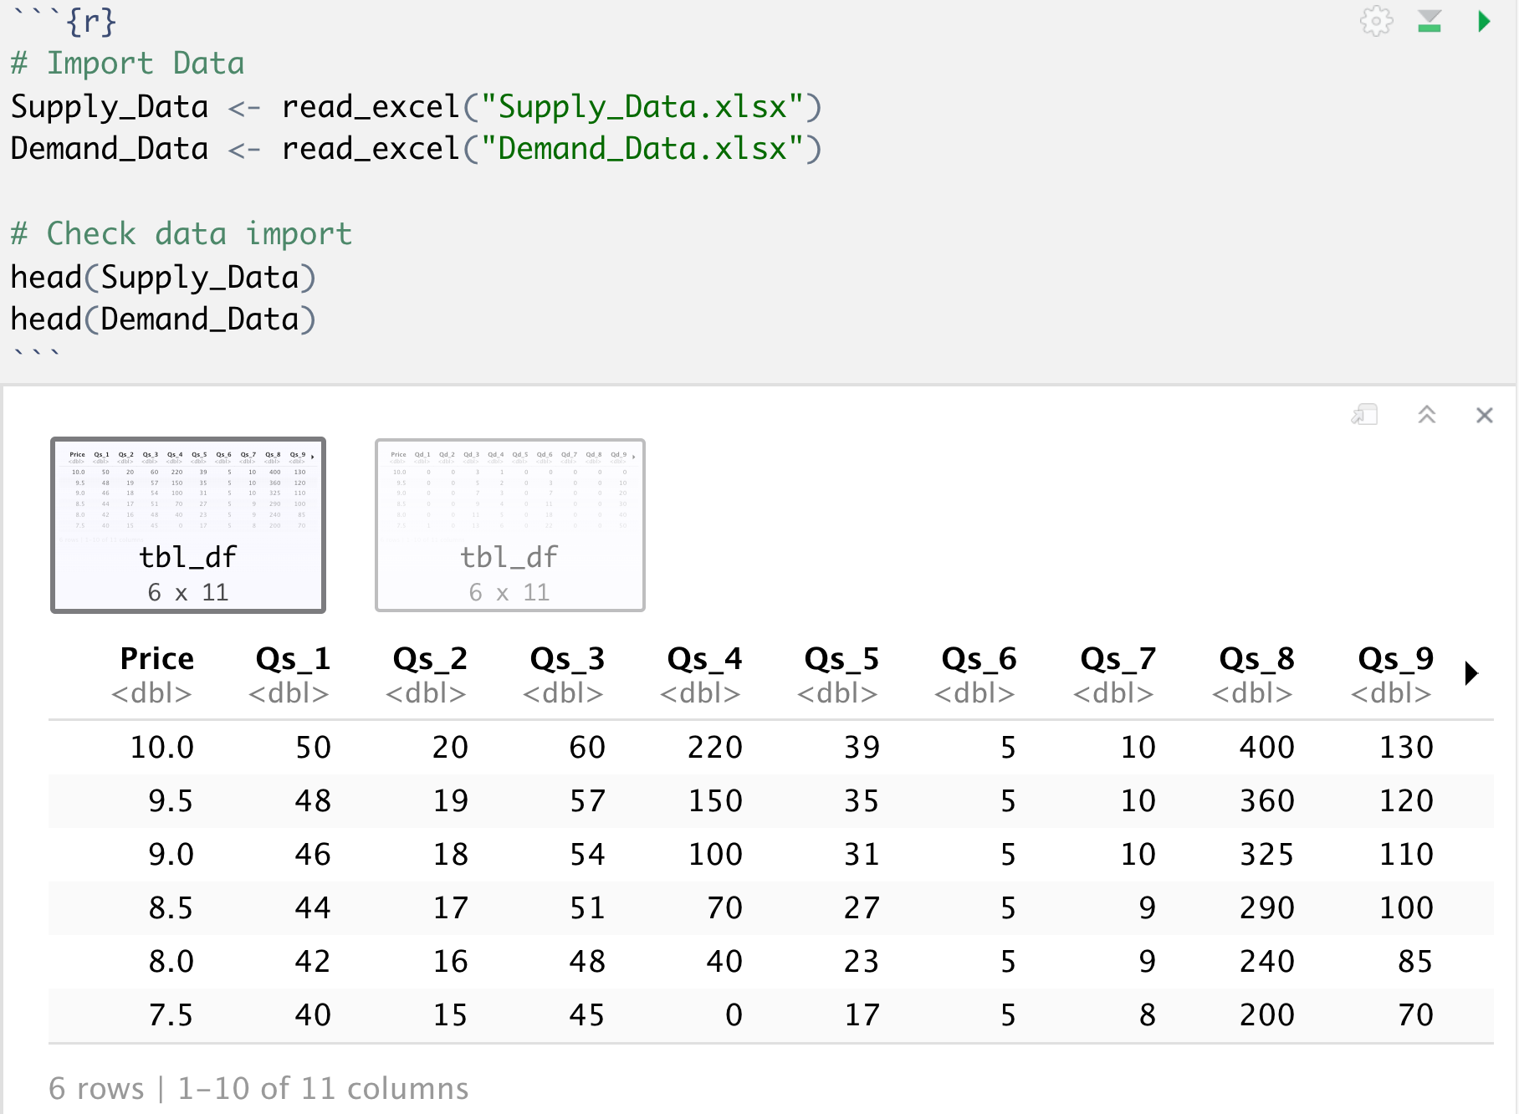Click the <dbl> type label under Price
Image resolution: width=1519 pixels, height=1114 pixels.
[x=151, y=693]
